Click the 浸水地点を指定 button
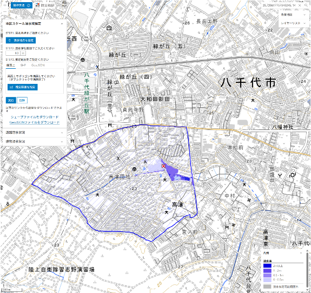311x293 pixels. pos(21,40)
